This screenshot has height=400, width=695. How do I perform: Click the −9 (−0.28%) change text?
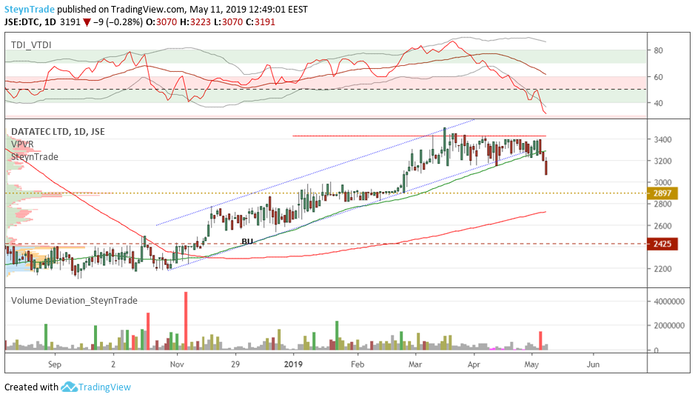tap(118, 21)
